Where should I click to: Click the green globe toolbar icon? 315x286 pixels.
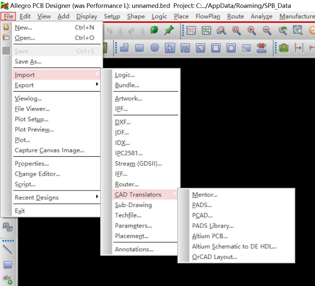pos(154,30)
